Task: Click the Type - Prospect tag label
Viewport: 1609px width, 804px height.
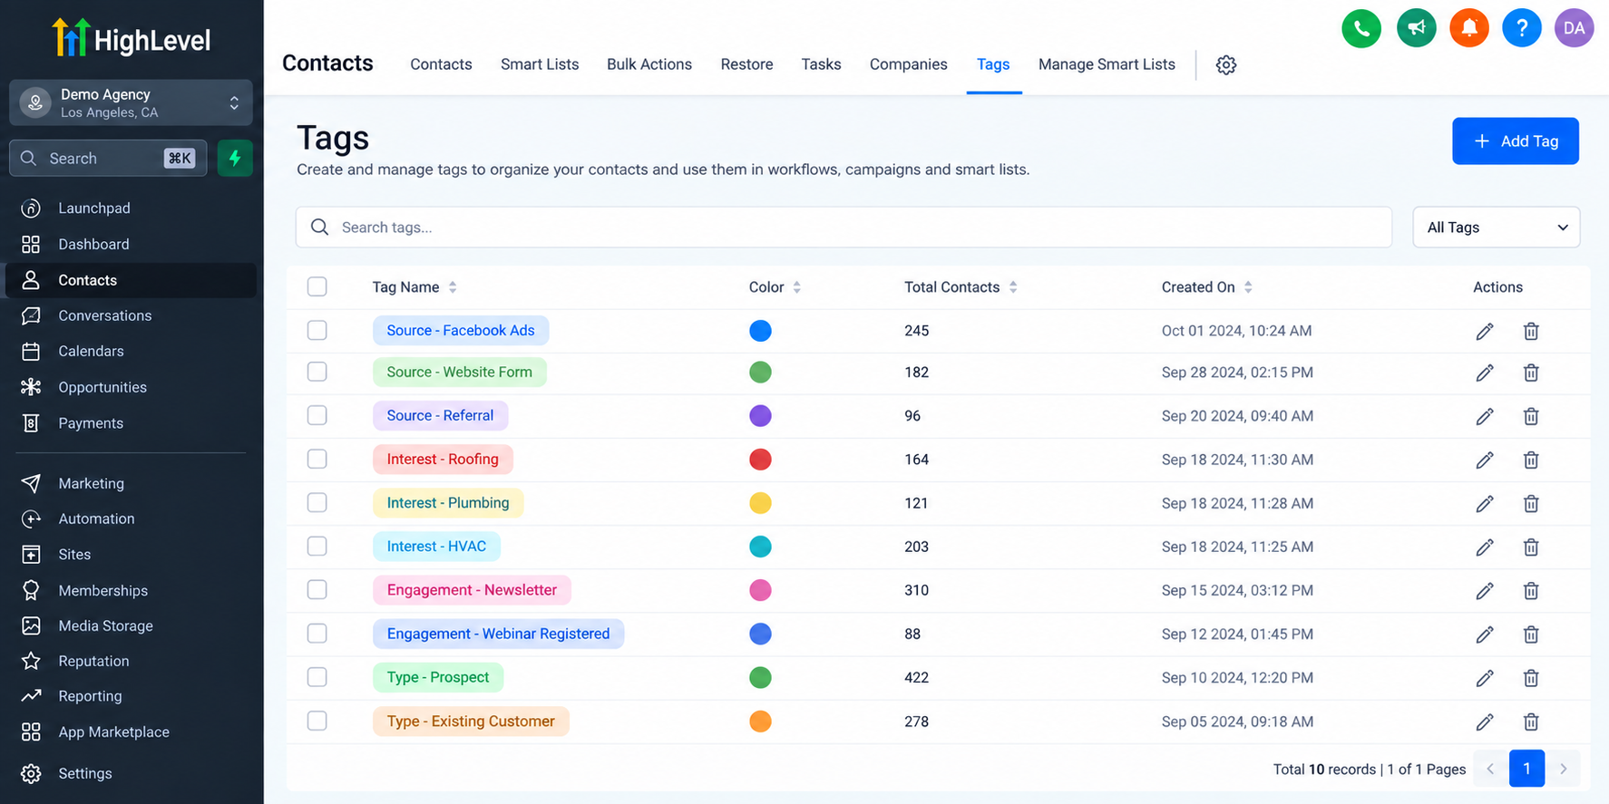Action: (438, 677)
